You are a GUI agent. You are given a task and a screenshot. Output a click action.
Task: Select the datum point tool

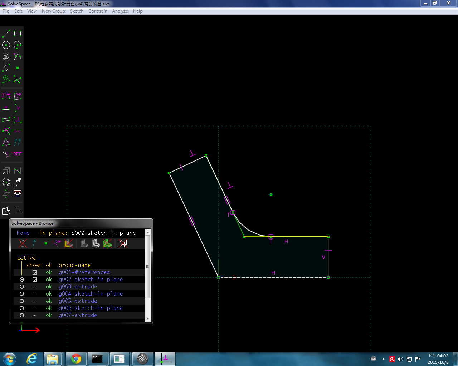[18, 68]
